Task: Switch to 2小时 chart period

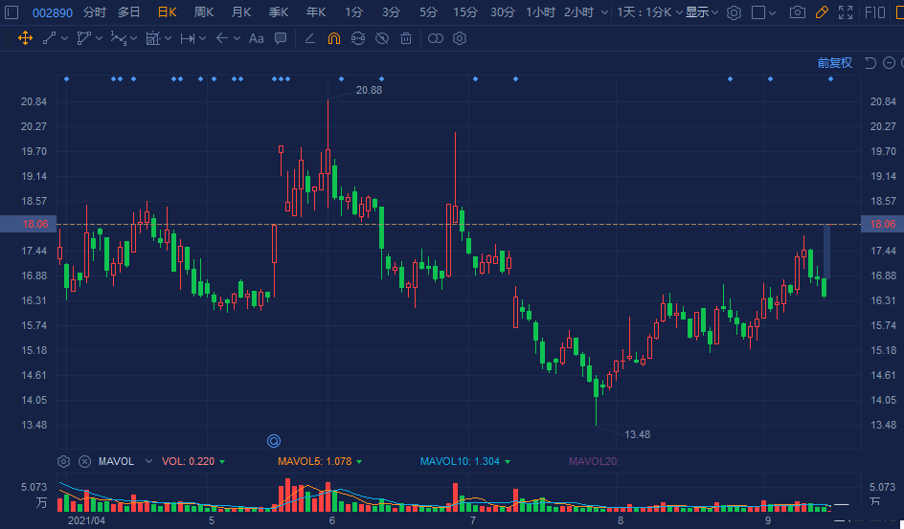Action: [578, 12]
